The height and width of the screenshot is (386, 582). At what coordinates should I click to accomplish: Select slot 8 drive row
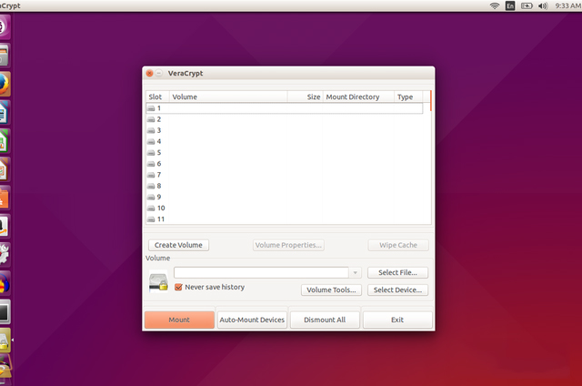[285, 186]
